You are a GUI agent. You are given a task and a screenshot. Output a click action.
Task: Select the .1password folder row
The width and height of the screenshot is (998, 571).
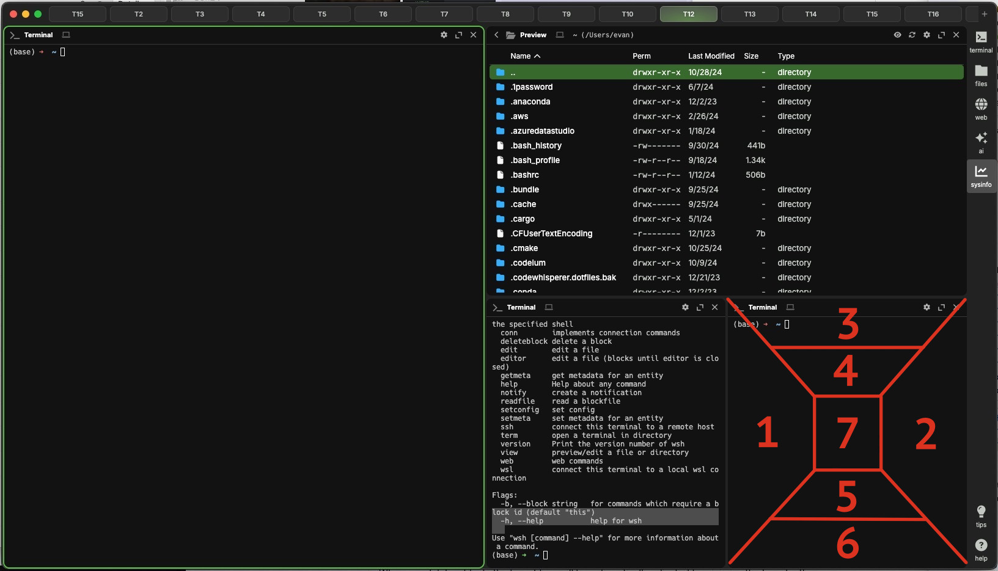(727, 87)
